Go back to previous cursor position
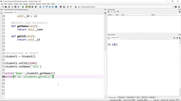The height and width of the screenshot is (101, 181). (76, 7)
